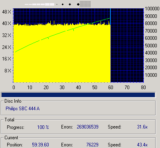Click the 100 % progress value
Screen dimensions: 160x148
[x=43, y=127]
